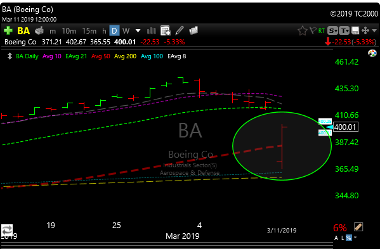Image resolution: width=380 pixels, height=249 pixels.
Task: Click the 400.01 price axis marker
Action: [345, 127]
